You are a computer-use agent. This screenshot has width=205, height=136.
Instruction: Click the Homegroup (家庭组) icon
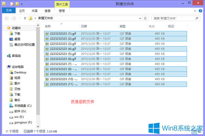click(15, 55)
